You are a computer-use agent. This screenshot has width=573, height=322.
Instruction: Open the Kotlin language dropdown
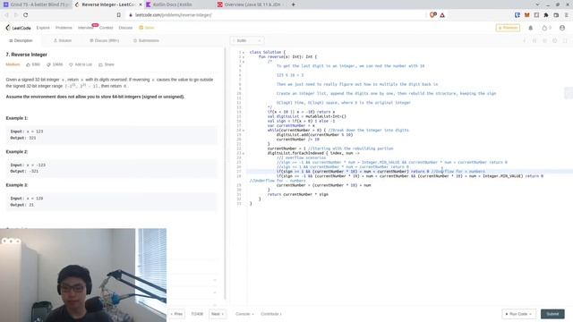(x=247, y=40)
